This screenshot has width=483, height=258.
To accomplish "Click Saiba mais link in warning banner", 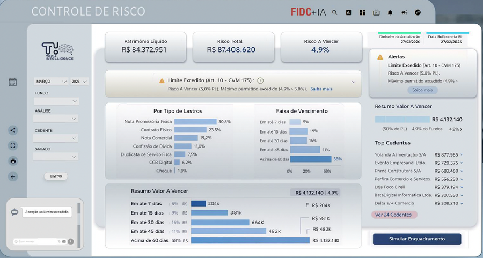I will click(321, 89).
